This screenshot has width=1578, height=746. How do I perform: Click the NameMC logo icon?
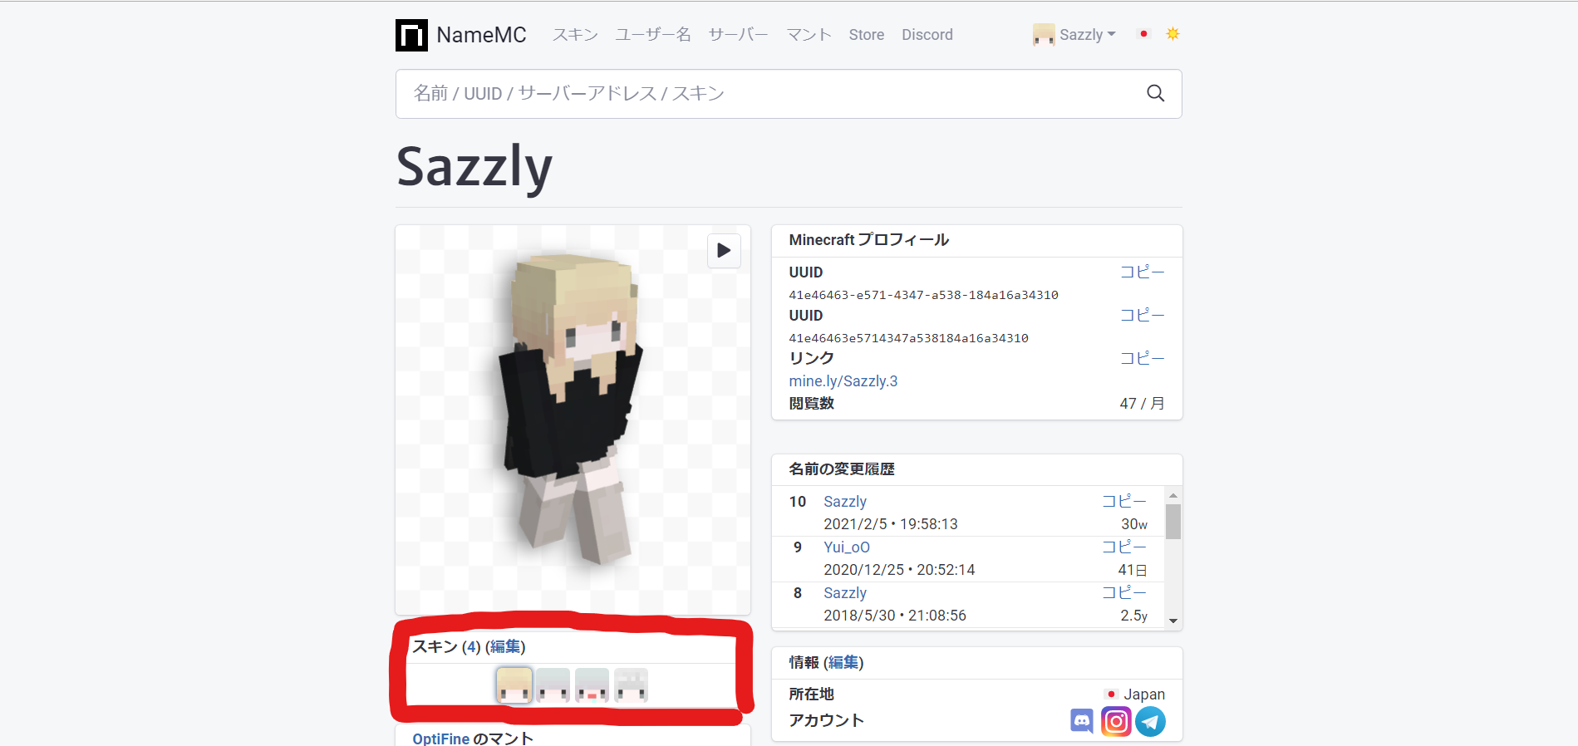pos(411,35)
